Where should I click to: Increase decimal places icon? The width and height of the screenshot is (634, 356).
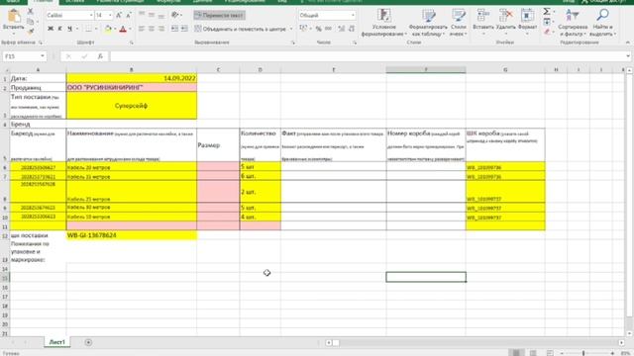(x=342, y=29)
